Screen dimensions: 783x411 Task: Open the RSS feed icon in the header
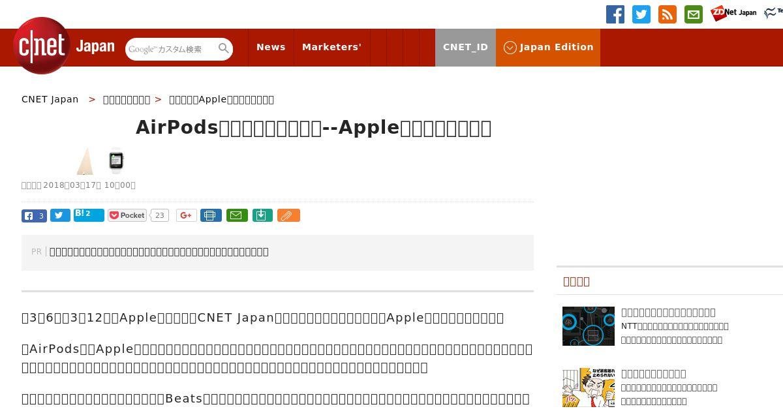click(668, 14)
